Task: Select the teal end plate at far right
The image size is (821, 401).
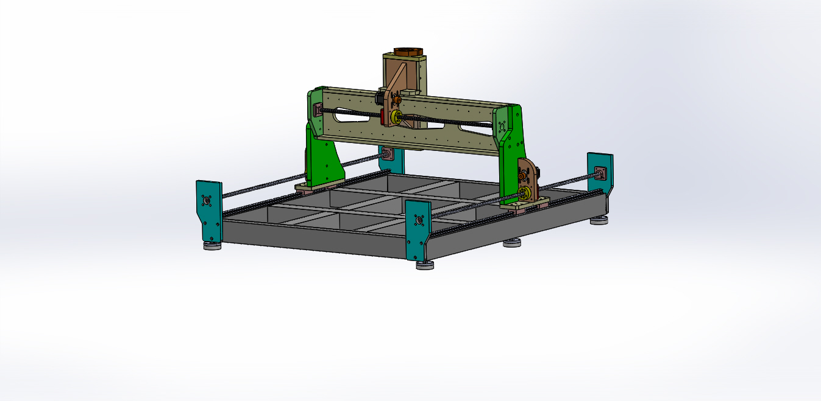Action: (x=600, y=173)
